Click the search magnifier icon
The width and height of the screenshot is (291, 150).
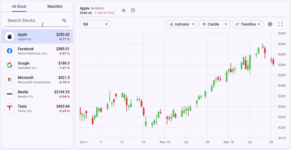[64, 21]
